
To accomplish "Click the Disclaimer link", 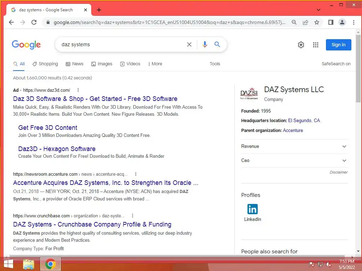I will (x=338, y=172).
